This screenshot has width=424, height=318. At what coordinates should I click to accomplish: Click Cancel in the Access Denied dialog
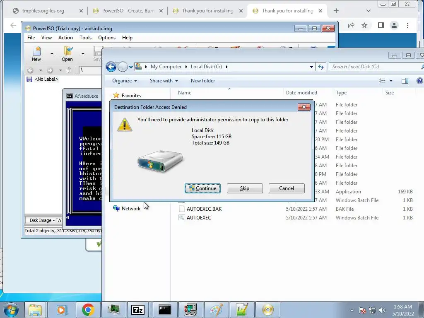[x=287, y=188]
